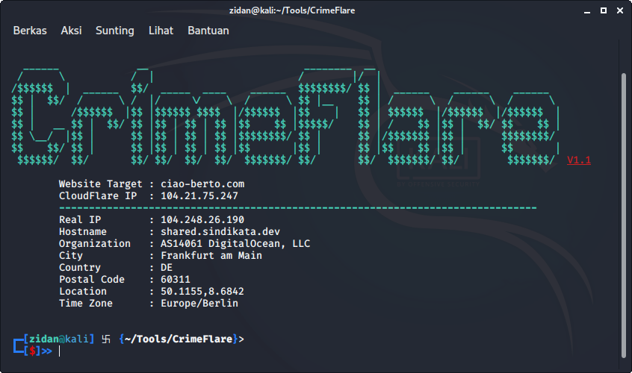Screen dimensions: 632x373
Task: Open the Bantuan menu
Action: [208, 31]
